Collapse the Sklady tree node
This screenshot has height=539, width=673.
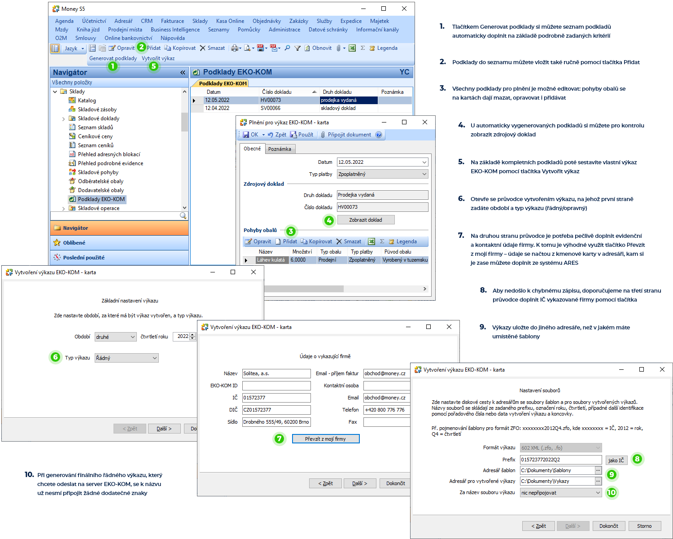pyautogui.click(x=55, y=92)
